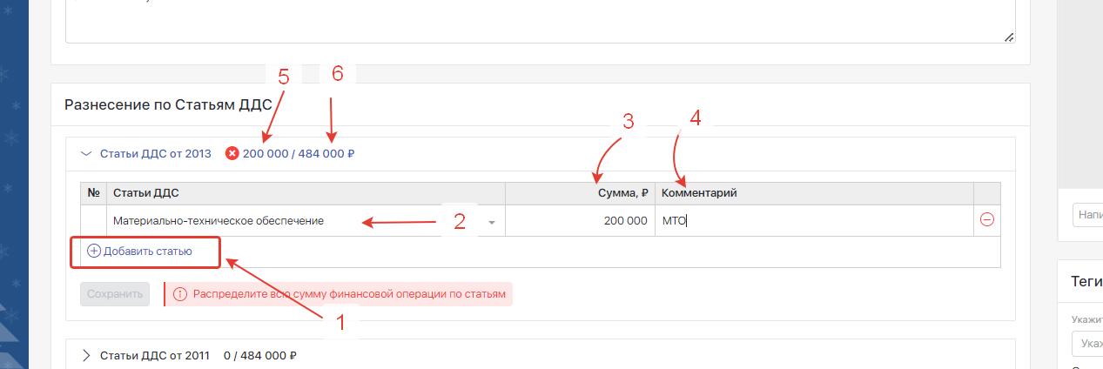This screenshot has width=1103, height=369.
Task: Click the Комментарий column header
Action: click(699, 193)
